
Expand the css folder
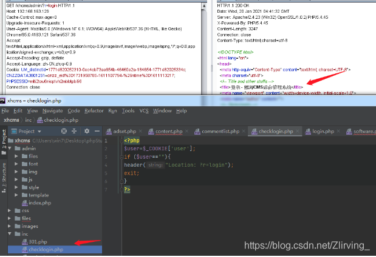pos(9,210)
